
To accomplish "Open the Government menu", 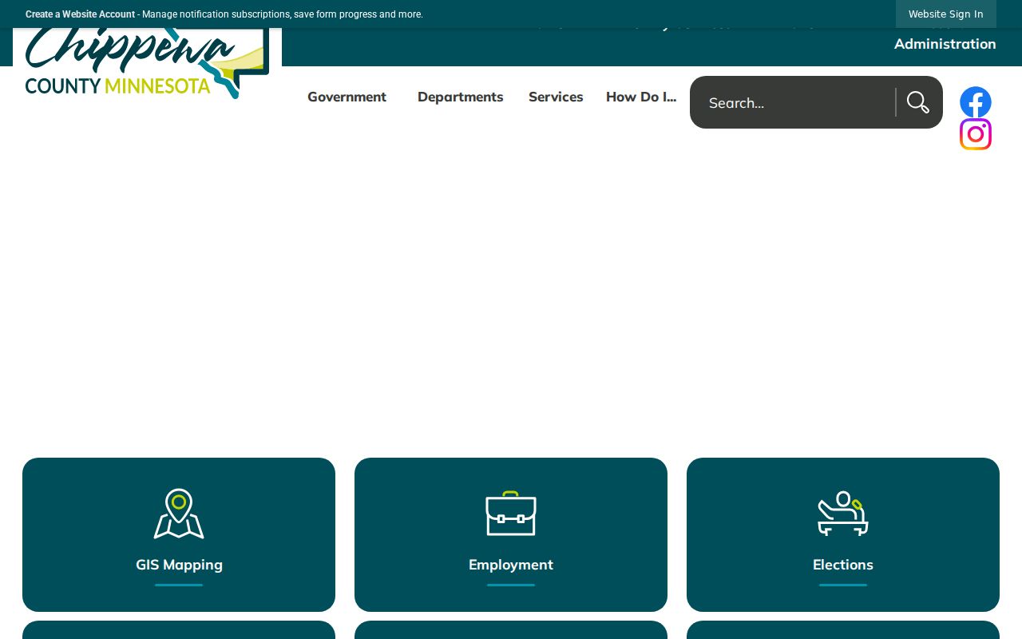I will coord(347,97).
